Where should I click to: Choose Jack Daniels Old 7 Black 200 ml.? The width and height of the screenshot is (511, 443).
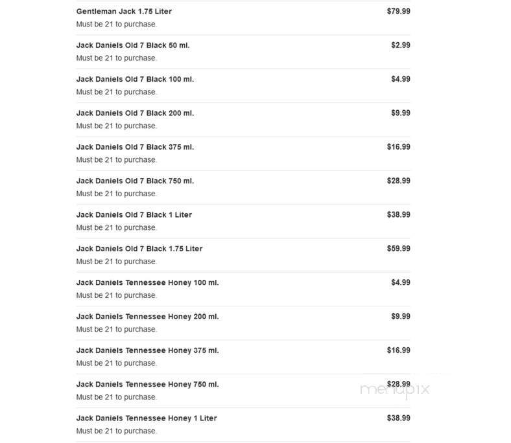(135, 113)
